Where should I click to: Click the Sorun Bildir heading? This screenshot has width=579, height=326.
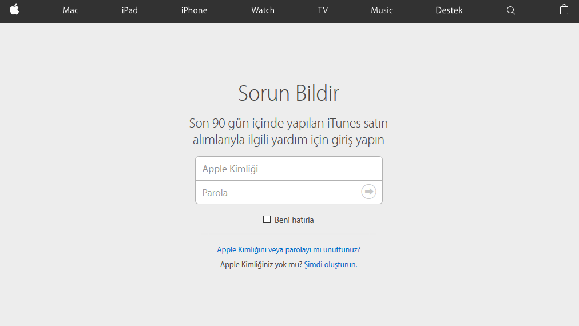[x=288, y=93]
